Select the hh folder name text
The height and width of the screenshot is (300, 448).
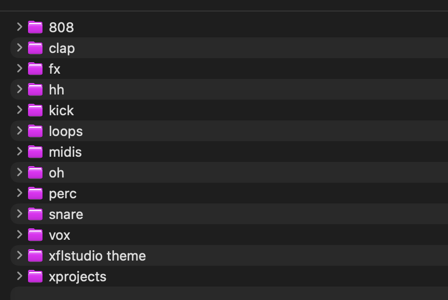[57, 90]
